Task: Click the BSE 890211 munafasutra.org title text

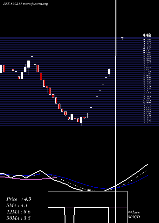Action: (25, 4)
